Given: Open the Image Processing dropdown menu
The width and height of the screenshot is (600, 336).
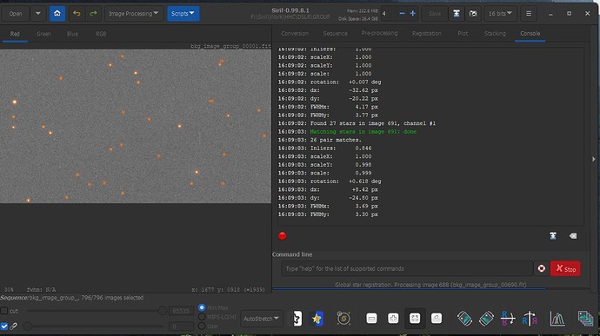Looking at the screenshot, I should [x=134, y=13].
